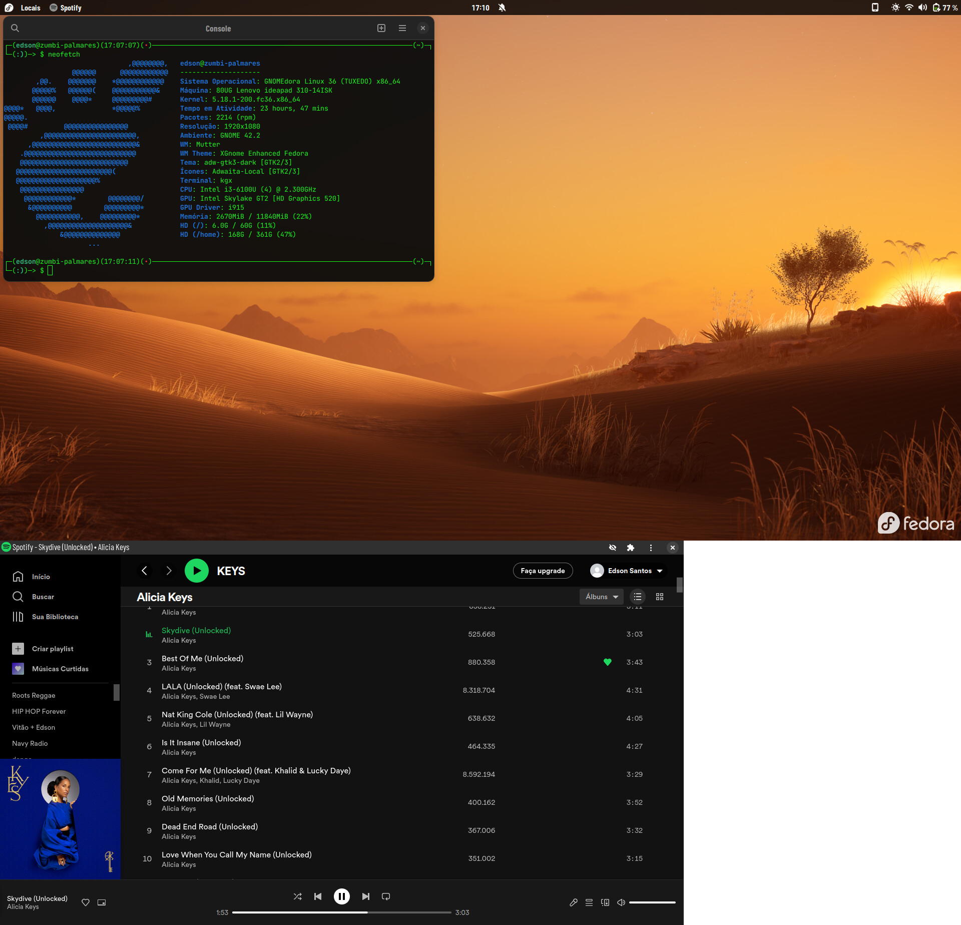The image size is (961, 925).
Task: Click the crossed-eye icon in Spotify title bar
Action: click(613, 548)
